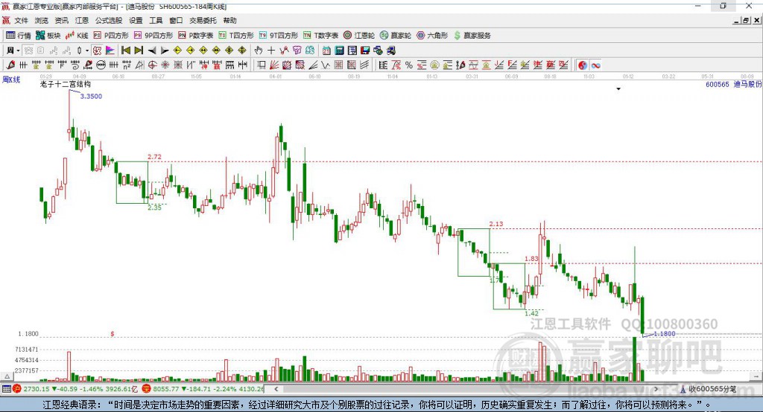The width and height of the screenshot is (763, 412).
Task: Click the 2.72 resistance level label
Action: 154,157
